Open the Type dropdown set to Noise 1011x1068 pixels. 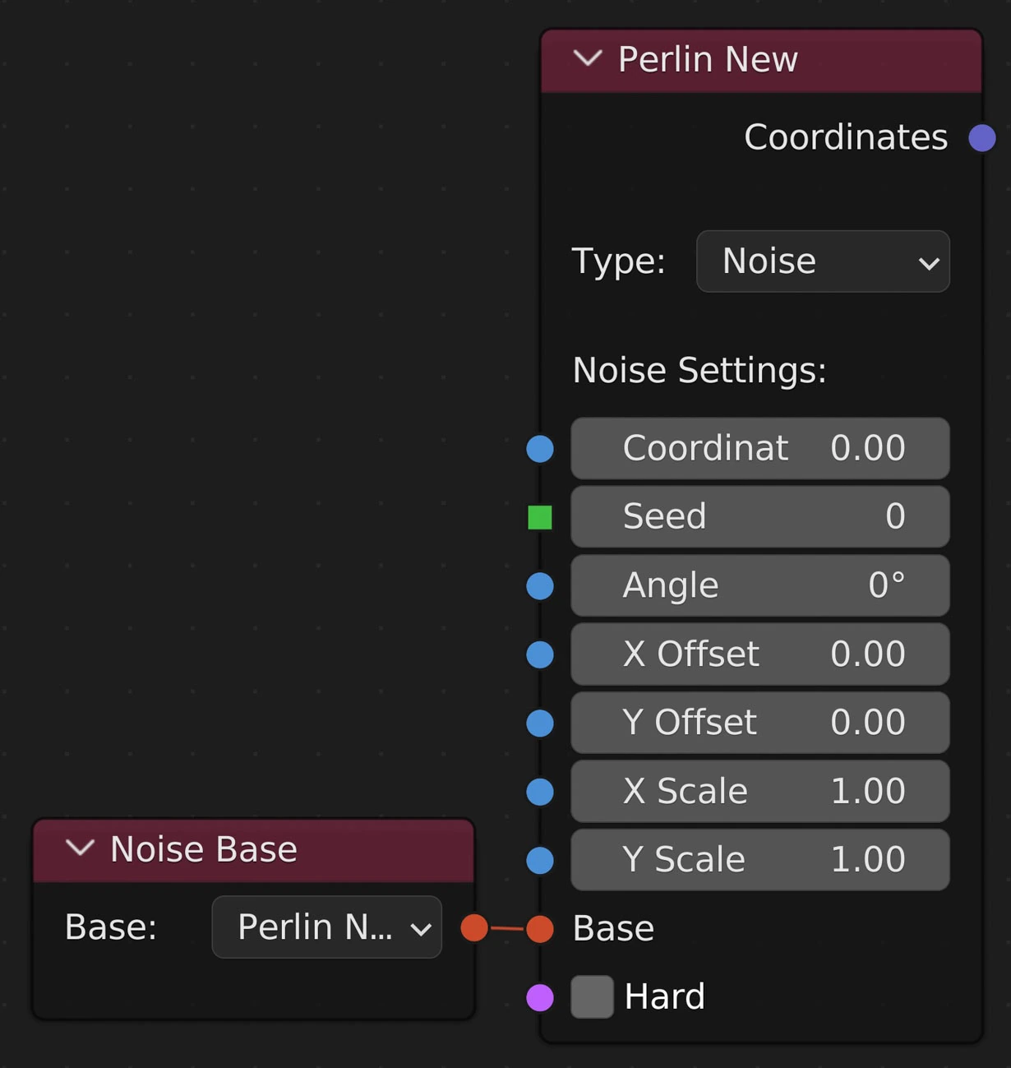coord(823,261)
